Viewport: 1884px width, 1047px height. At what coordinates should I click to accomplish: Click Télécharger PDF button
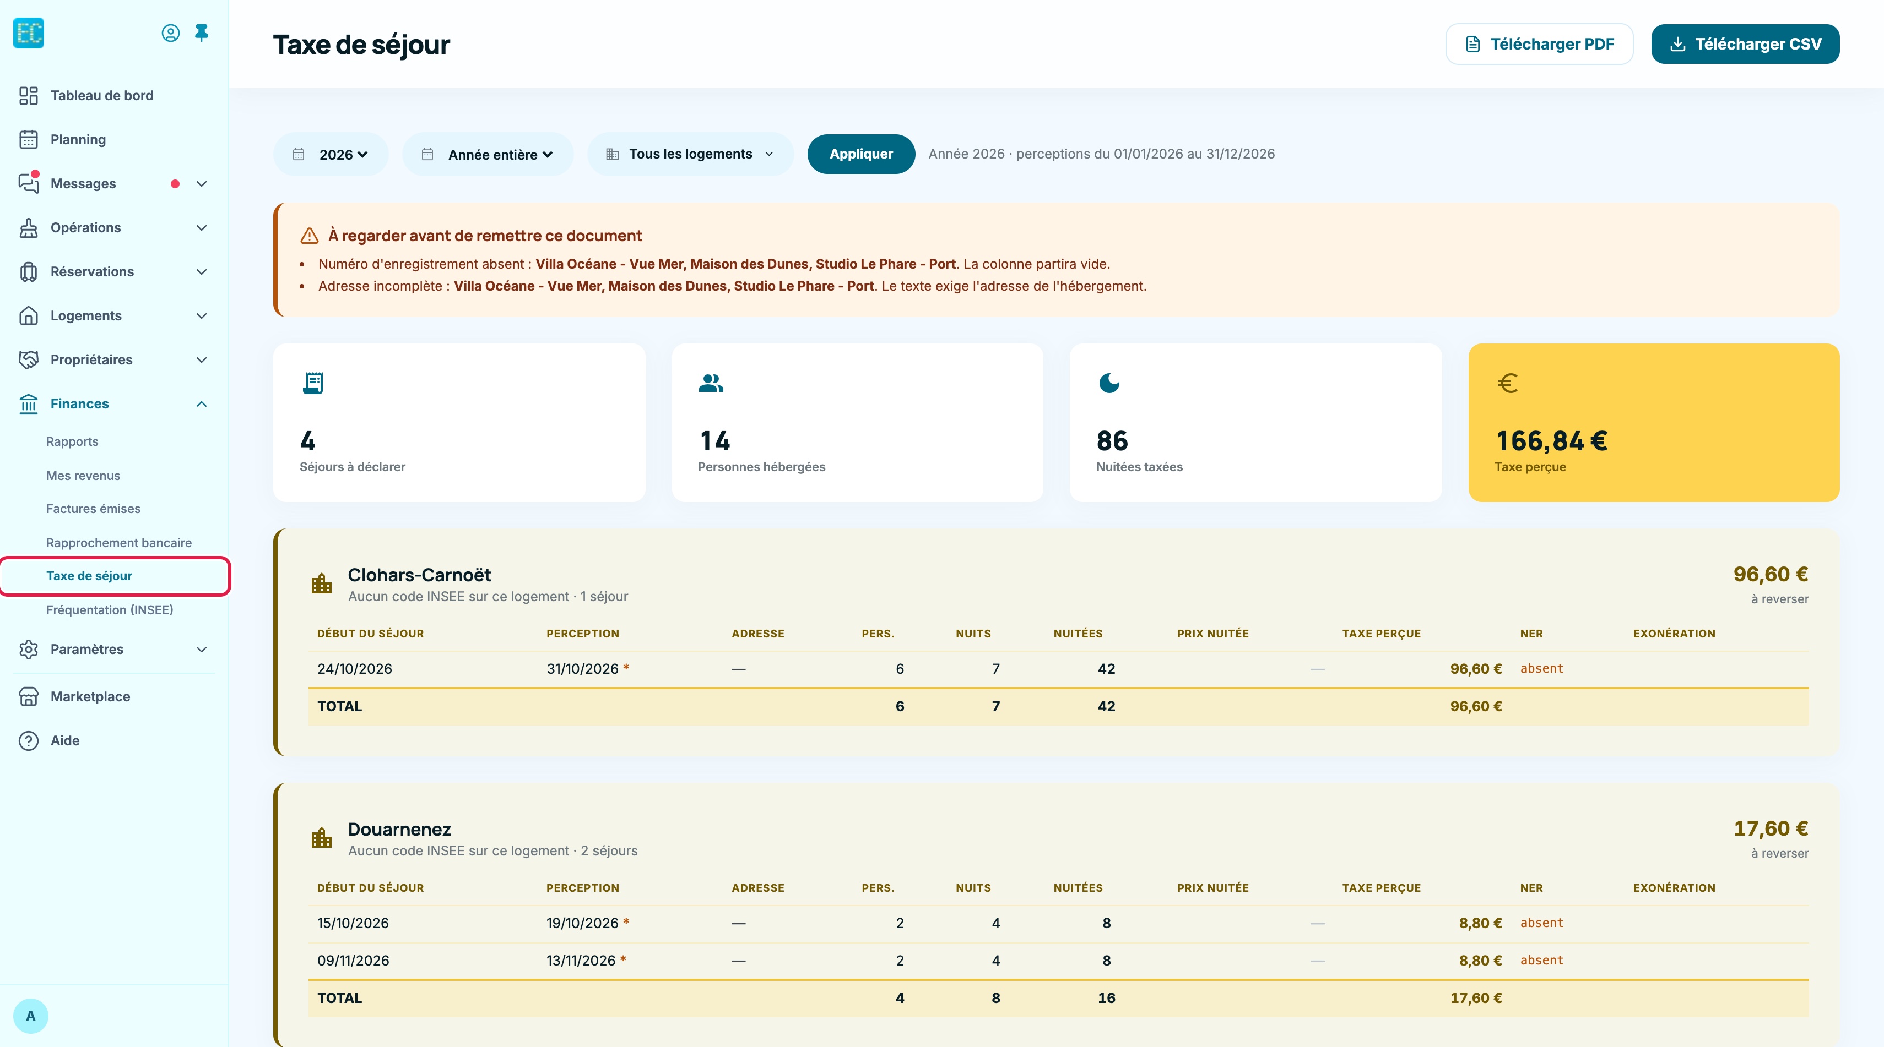1539,44
